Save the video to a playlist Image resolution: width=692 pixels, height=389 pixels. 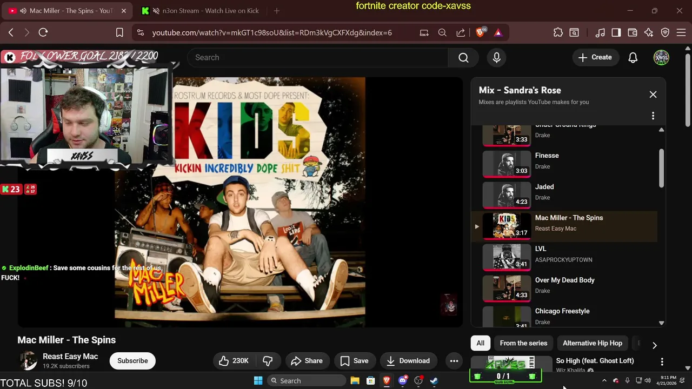(x=355, y=361)
